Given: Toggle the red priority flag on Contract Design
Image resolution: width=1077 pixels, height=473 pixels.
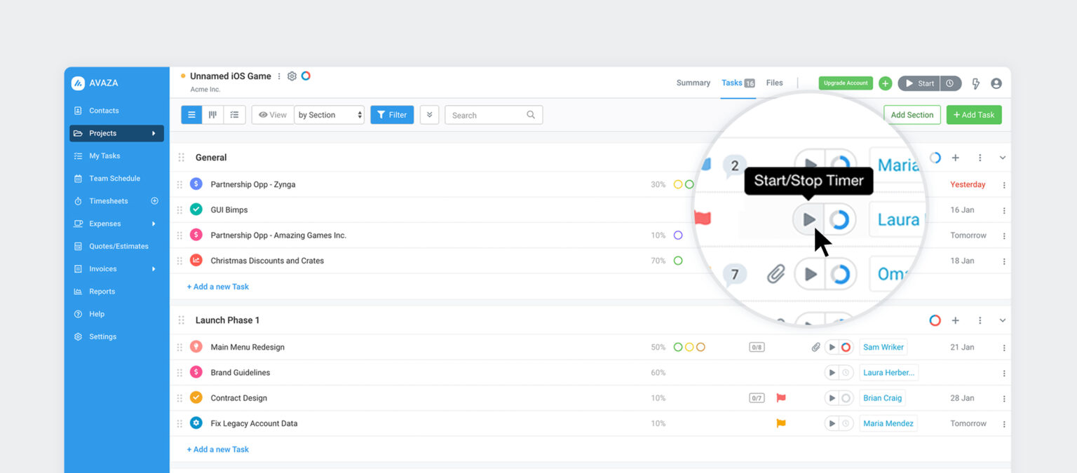Looking at the screenshot, I should 781,397.
